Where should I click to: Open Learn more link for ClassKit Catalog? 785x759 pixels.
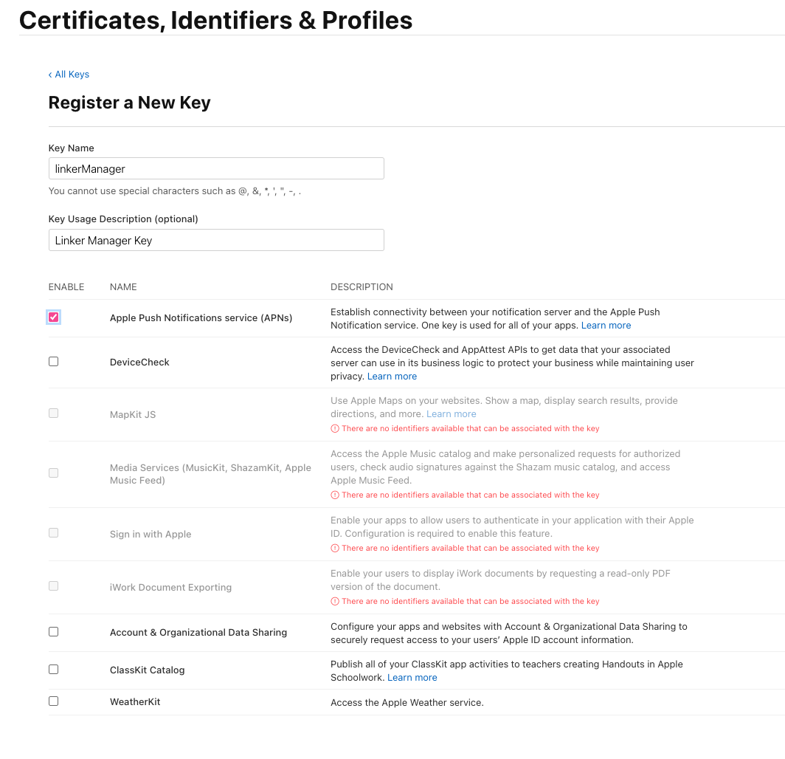412,678
